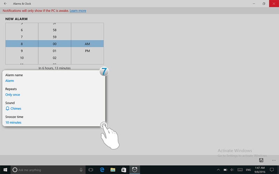Open the more options ellipsis menu
279x174 pixels.
(x=274, y=160)
